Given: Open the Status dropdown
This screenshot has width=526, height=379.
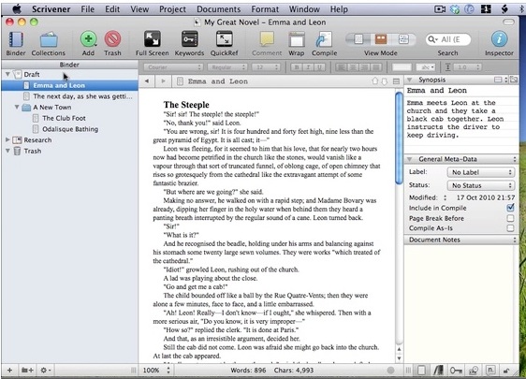Looking at the screenshot, I should click(x=480, y=185).
